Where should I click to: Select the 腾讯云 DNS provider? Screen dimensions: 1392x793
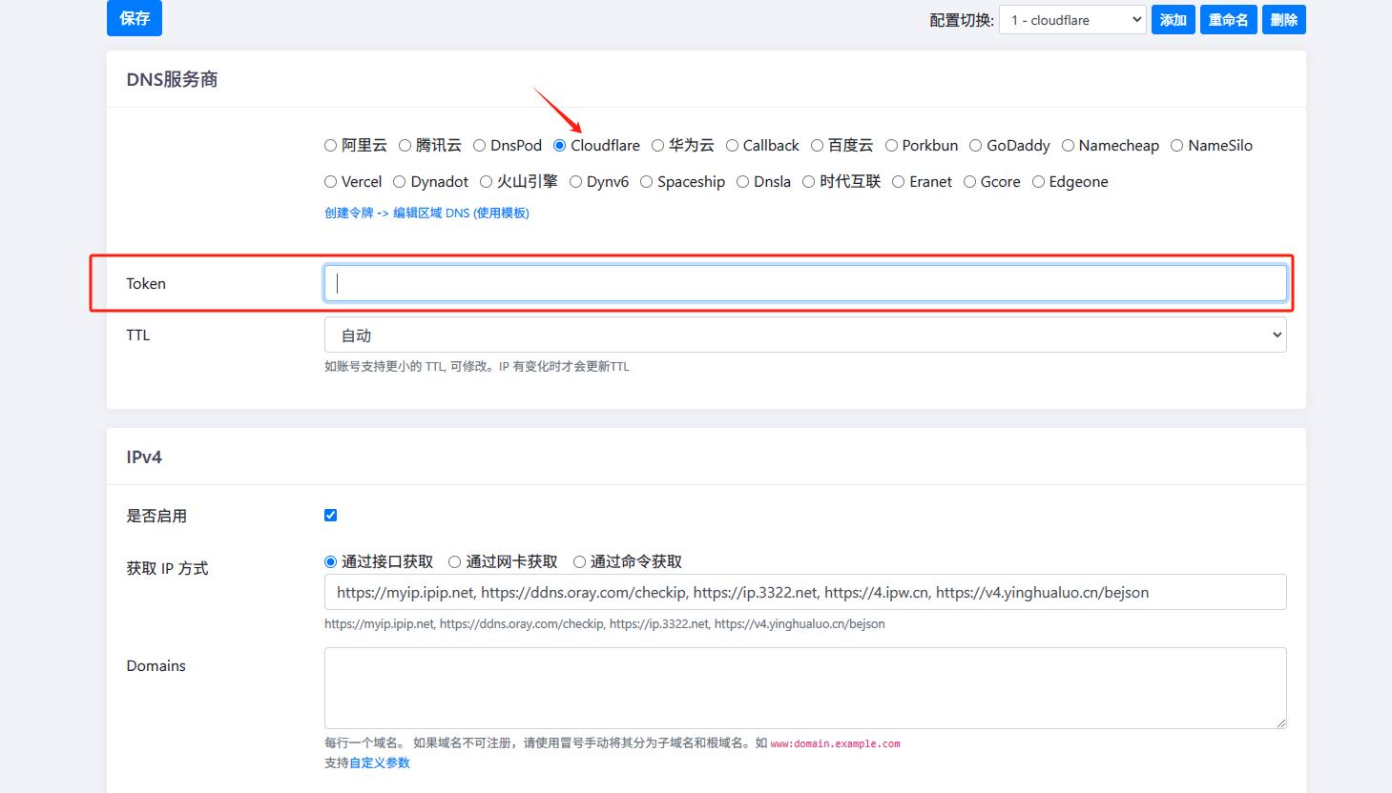405,145
